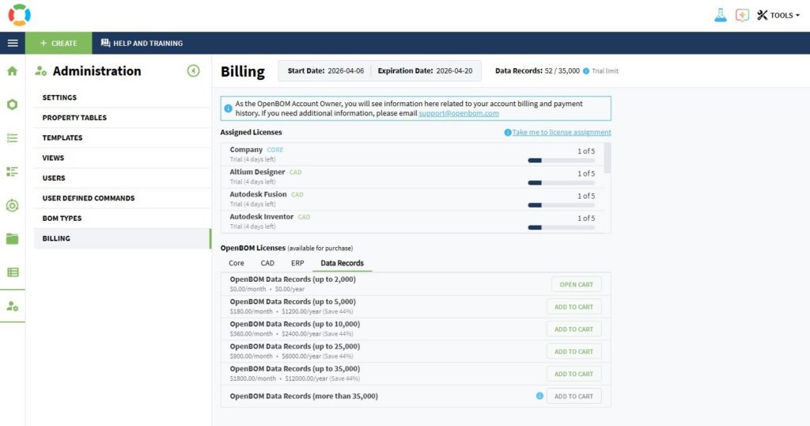Go to the Home dashboard icon
810x426 pixels.
tap(13, 71)
